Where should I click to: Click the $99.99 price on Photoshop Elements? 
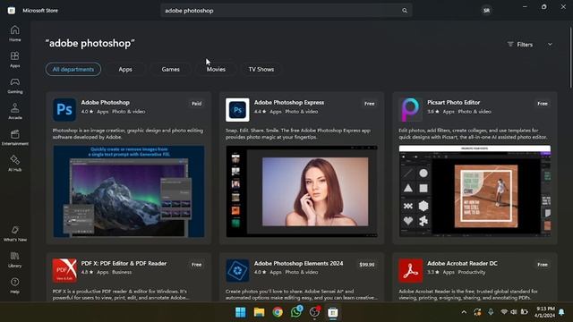(366, 265)
